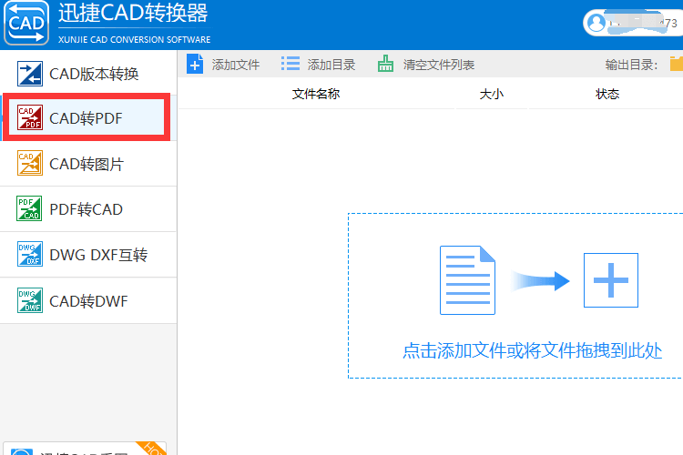
Task: Switch to PDF转CAD mode
Action: [x=88, y=209]
